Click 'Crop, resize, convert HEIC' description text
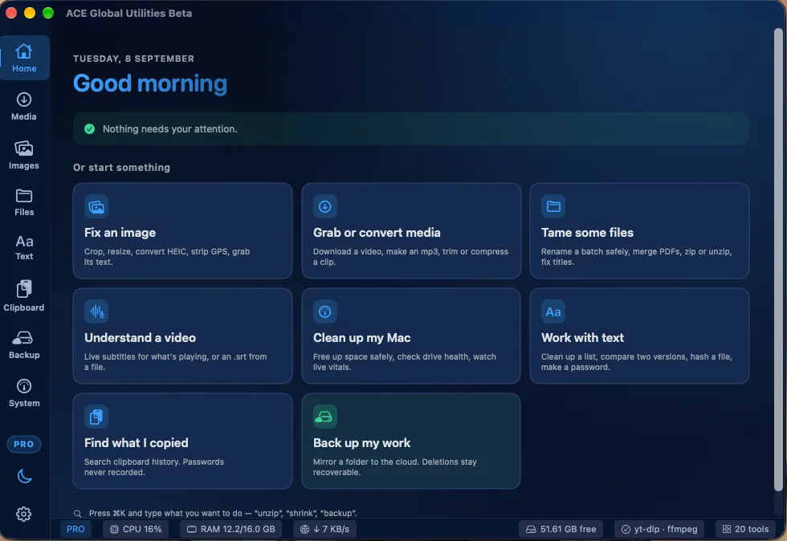787x541 pixels. click(x=167, y=256)
